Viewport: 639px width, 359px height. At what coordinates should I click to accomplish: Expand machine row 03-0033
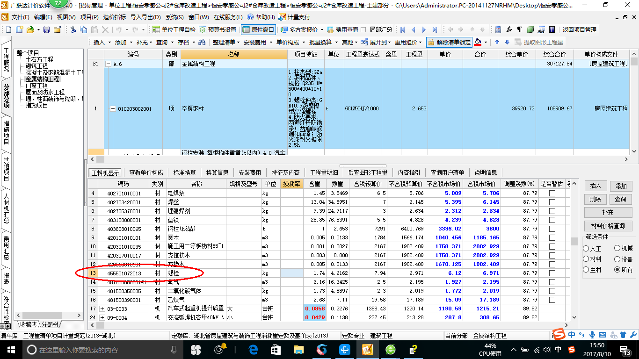tap(102, 309)
